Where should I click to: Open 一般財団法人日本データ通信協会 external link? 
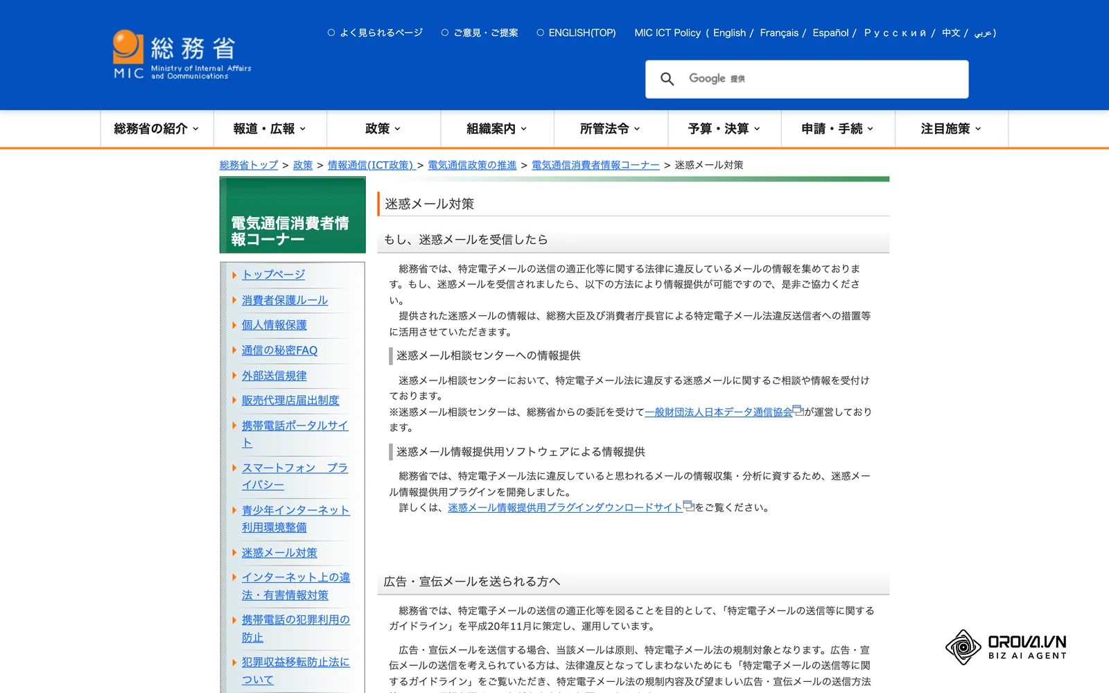(719, 412)
